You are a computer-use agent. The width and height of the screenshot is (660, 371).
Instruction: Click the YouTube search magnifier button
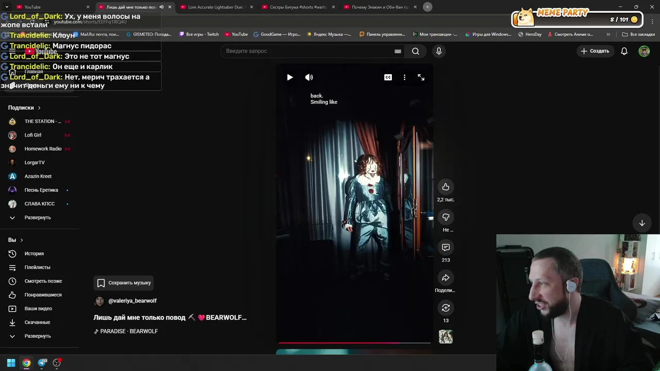(416, 51)
